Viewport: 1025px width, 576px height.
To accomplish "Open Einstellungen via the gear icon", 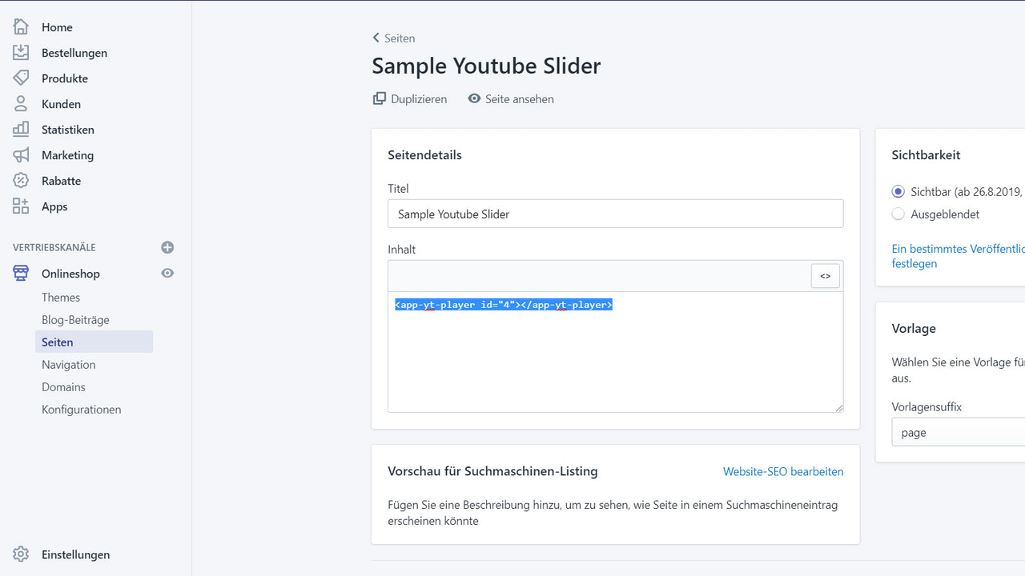I will point(22,554).
